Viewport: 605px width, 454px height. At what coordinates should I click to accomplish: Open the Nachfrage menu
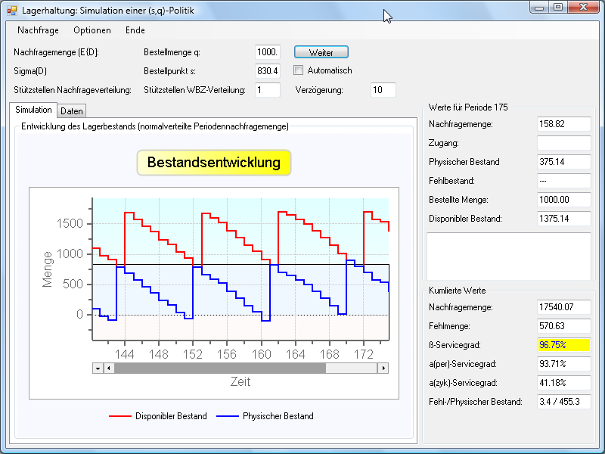[x=38, y=30]
